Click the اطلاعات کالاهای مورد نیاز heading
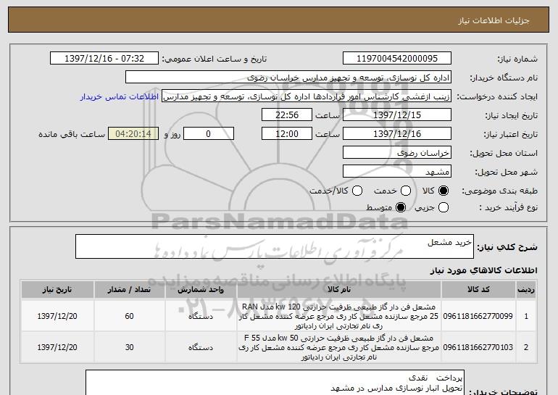Viewport: 558px width, 395px height. pos(483,270)
